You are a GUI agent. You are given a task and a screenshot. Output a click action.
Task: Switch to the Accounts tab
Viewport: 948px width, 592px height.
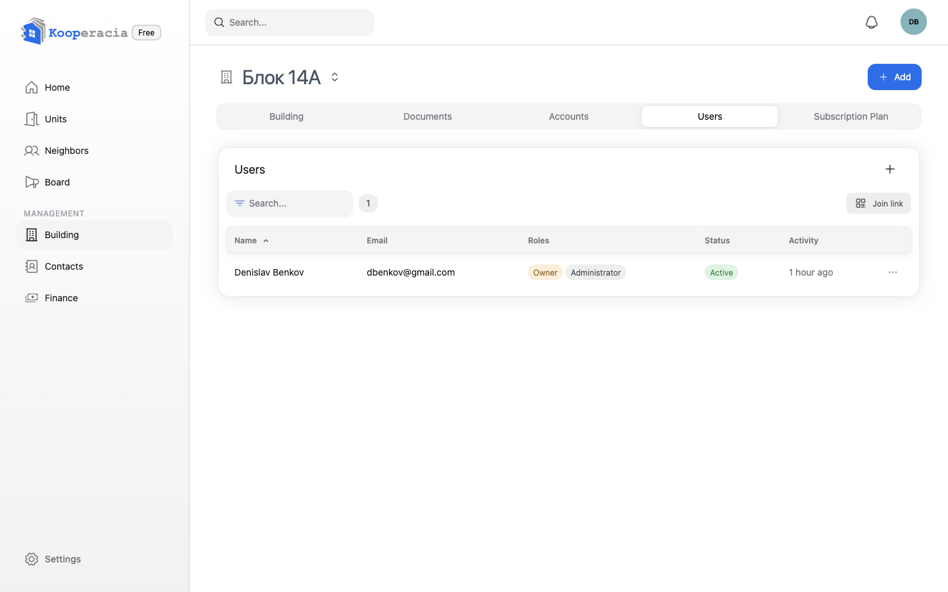coord(569,116)
